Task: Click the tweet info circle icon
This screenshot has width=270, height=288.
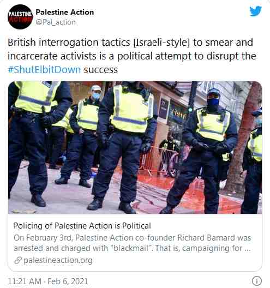Action: click(256, 281)
